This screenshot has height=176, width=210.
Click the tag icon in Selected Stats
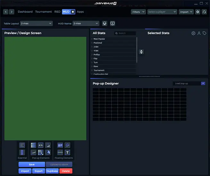[204, 33]
